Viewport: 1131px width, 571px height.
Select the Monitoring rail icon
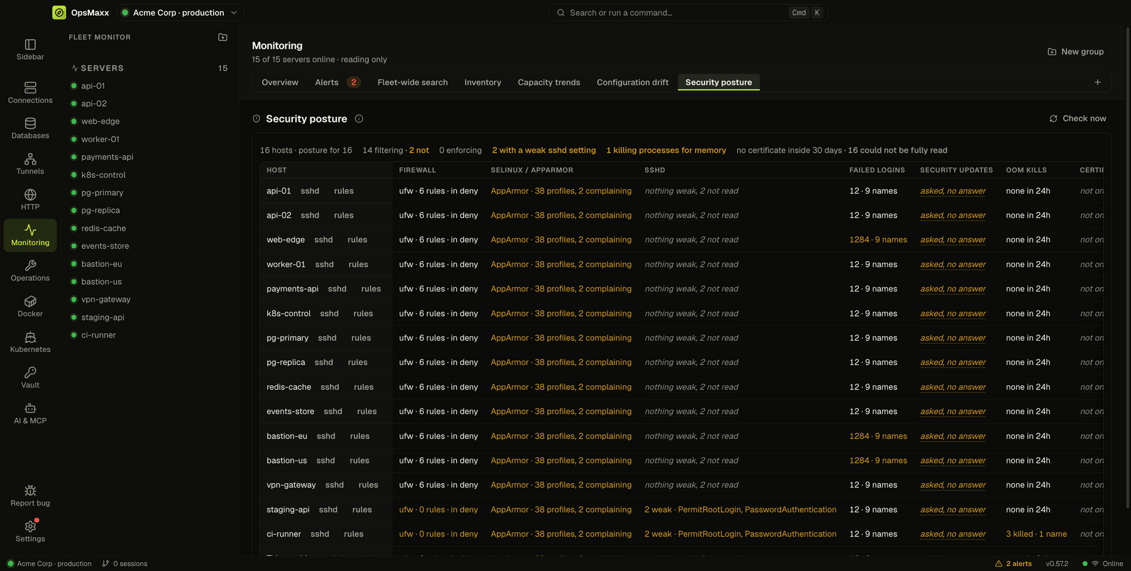[30, 235]
